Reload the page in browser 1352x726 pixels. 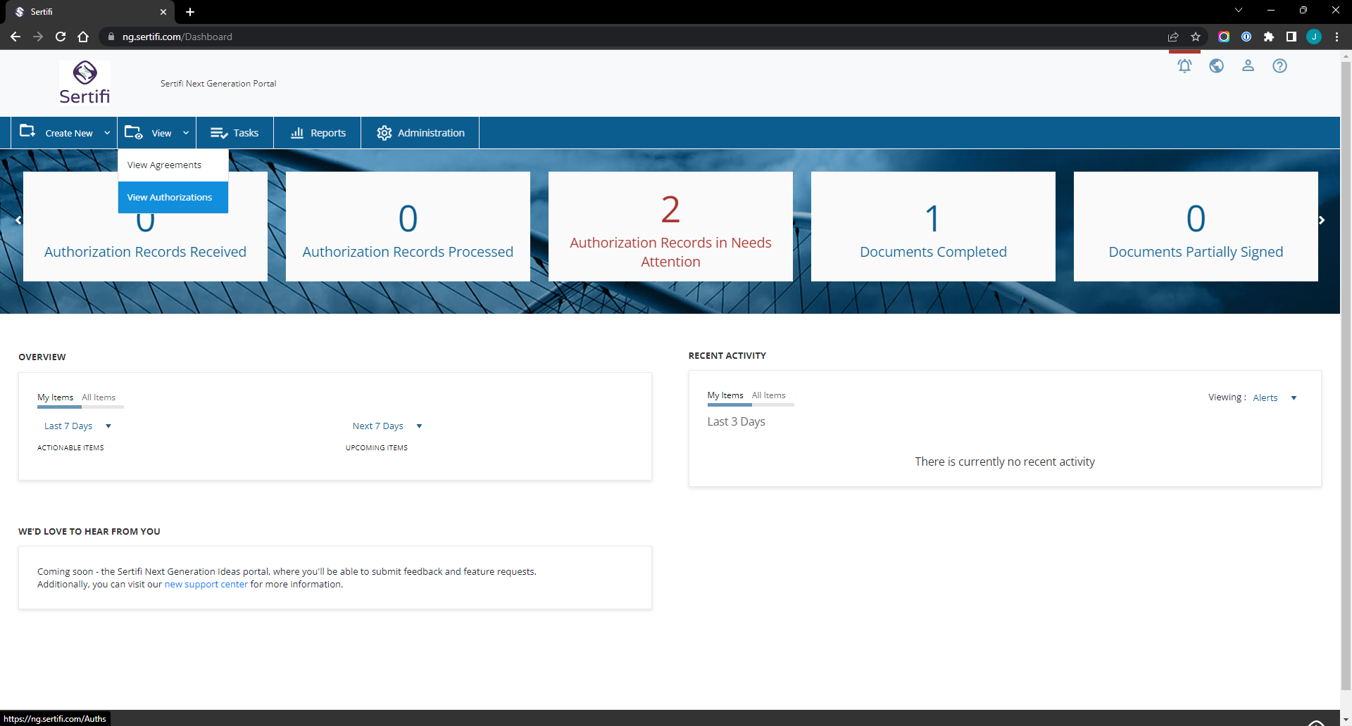pos(61,37)
